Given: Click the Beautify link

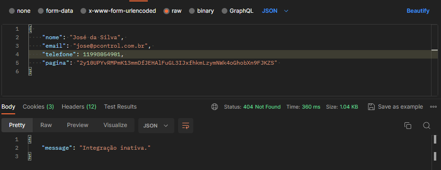Looking at the screenshot, I should 418,11.
